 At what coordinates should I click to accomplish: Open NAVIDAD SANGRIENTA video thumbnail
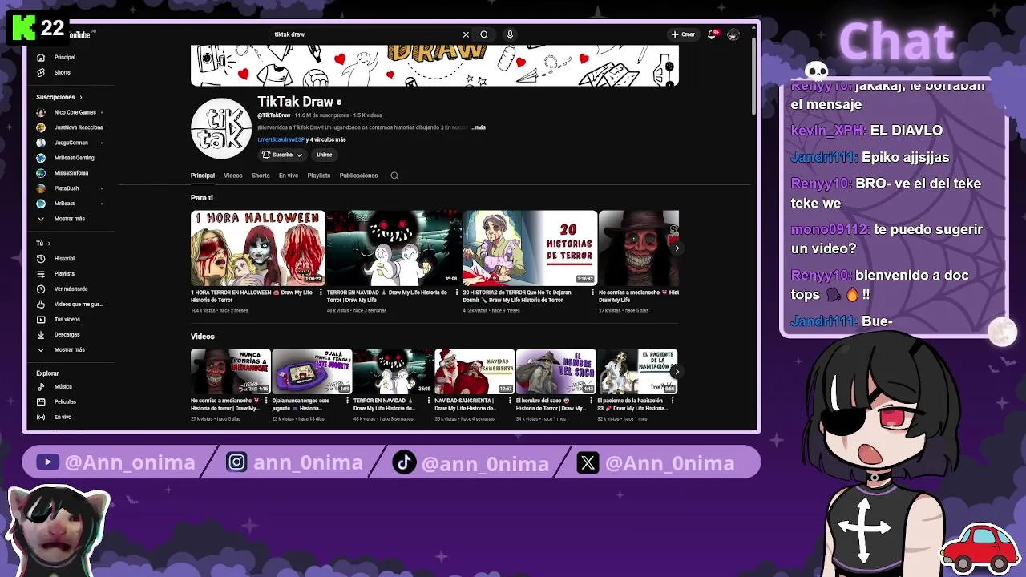click(475, 372)
